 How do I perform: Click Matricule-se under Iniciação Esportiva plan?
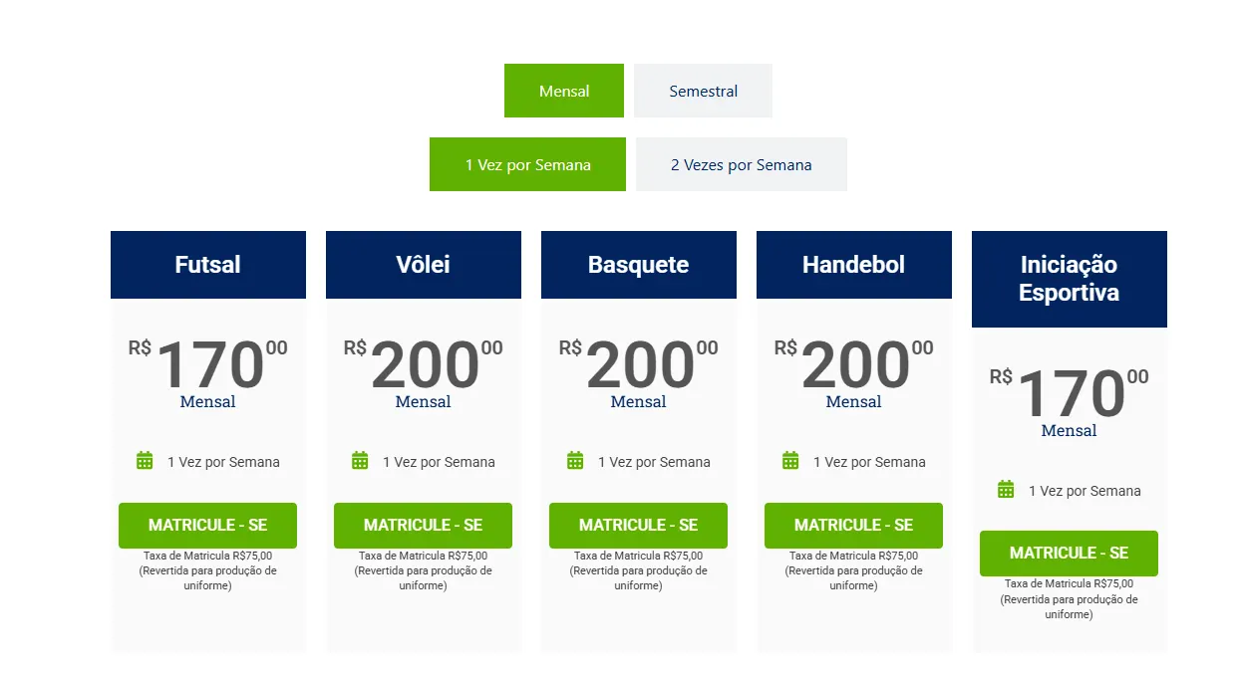pos(1069,553)
